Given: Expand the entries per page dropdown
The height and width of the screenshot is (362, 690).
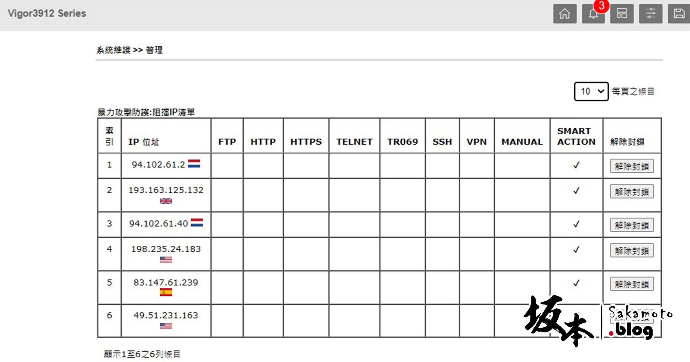Looking at the screenshot, I should click(x=591, y=91).
